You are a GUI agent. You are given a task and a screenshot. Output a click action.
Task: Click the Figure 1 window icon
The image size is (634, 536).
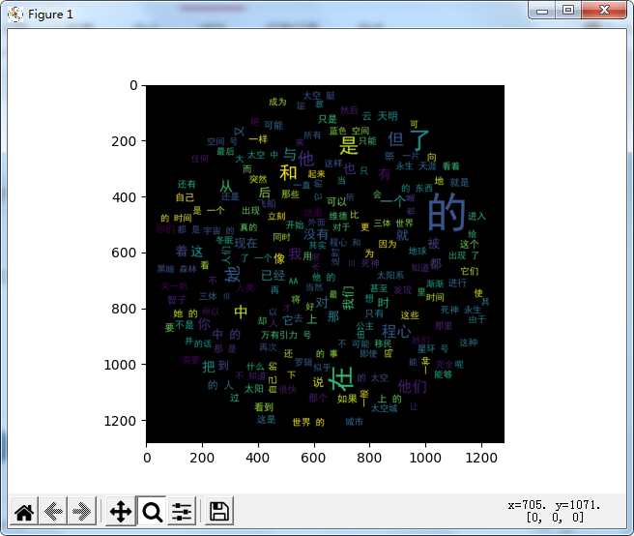pyautogui.click(x=15, y=15)
